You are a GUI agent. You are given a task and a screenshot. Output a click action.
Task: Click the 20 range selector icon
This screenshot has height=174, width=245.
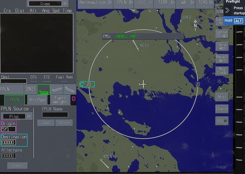point(87,84)
